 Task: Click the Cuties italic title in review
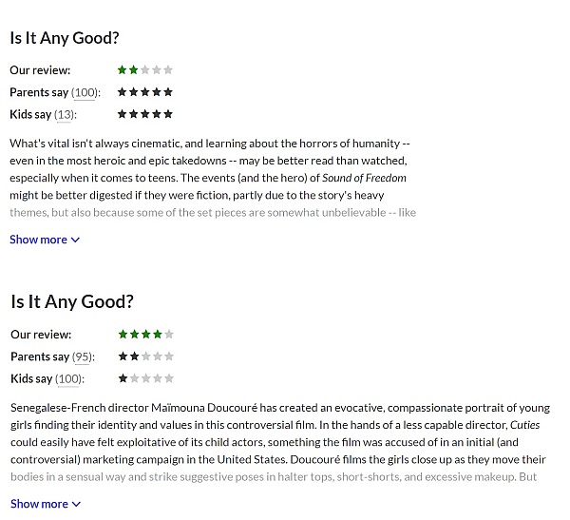tap(525, 425)
